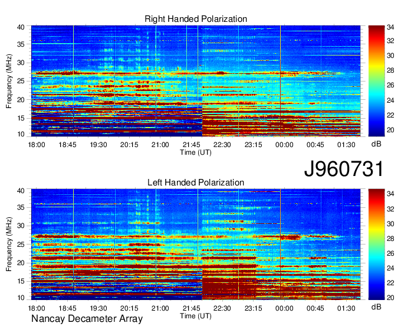The height and width of the screenshot is (326, 401).
Task: Click the "Right Handed Polarization" plot title
Action: coord(196,19)
